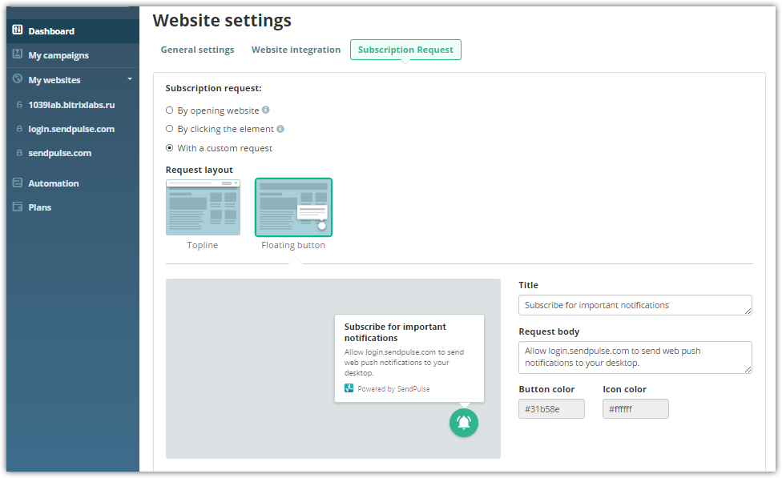
Task: Click the Floating button label text
Action: pyautogui.click(x=293, y=245)
